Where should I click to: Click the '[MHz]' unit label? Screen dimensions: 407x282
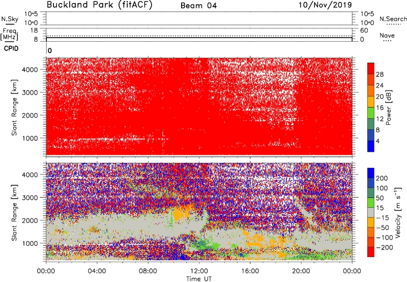pos(9,37)
